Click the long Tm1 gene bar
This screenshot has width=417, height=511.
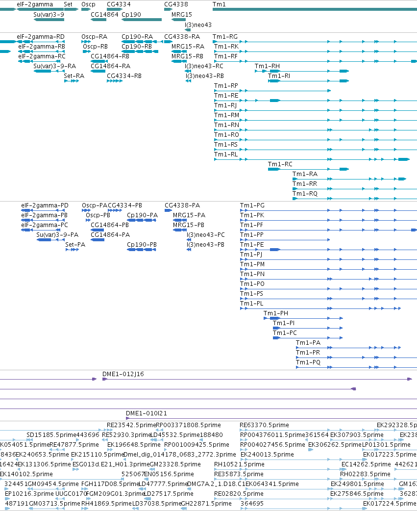(315, 9)
